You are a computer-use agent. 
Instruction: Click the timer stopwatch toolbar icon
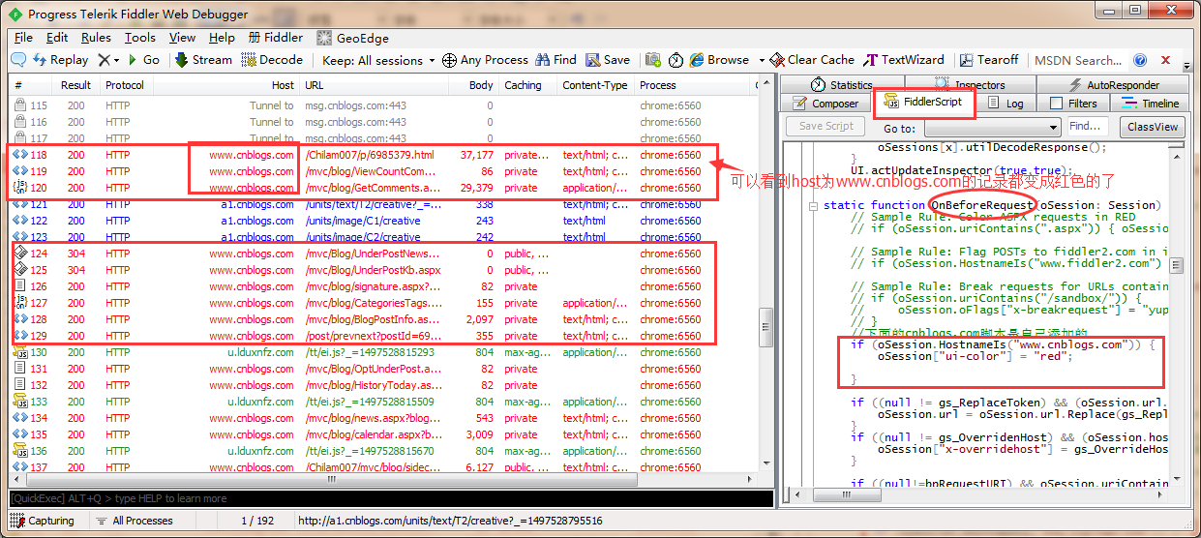(x=676, y=60)
